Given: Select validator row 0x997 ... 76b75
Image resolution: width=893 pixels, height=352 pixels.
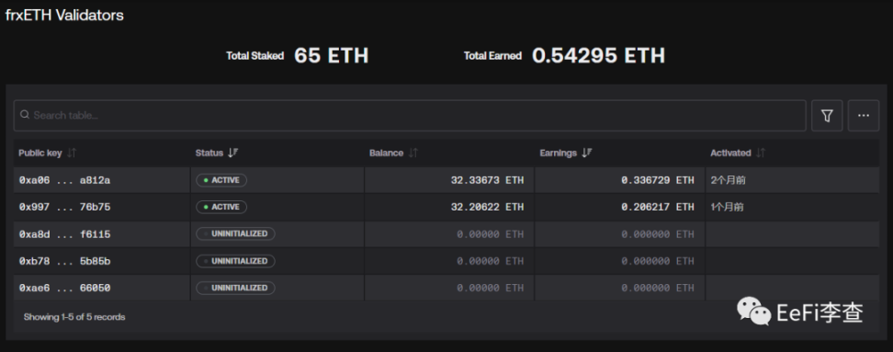Looking at the screenshot, I should [x=446, y=207].
